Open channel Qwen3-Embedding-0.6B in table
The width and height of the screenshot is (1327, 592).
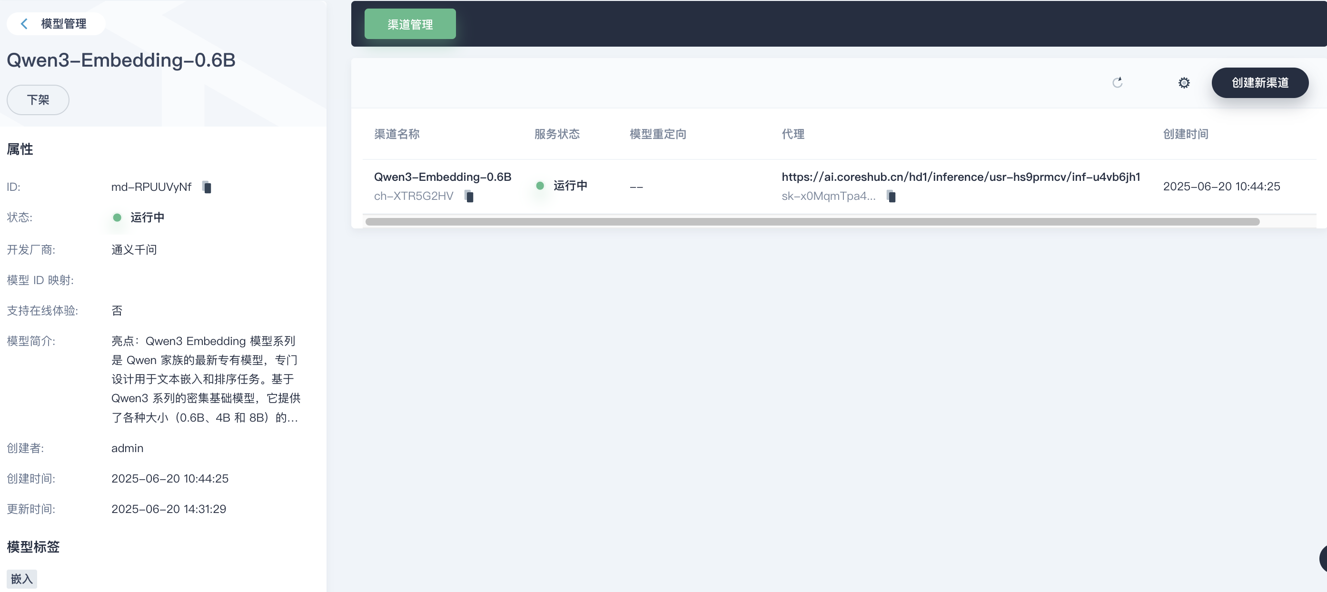tap(443, 177)
